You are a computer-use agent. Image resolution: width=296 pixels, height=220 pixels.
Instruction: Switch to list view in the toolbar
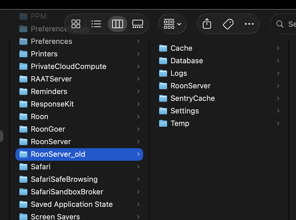96,24
